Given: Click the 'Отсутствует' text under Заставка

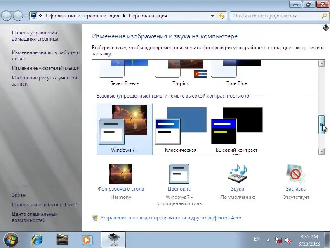Looking at the screenshot, I should click(296, 197).
